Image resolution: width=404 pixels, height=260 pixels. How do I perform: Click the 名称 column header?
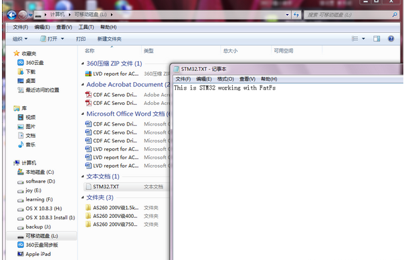90,51
